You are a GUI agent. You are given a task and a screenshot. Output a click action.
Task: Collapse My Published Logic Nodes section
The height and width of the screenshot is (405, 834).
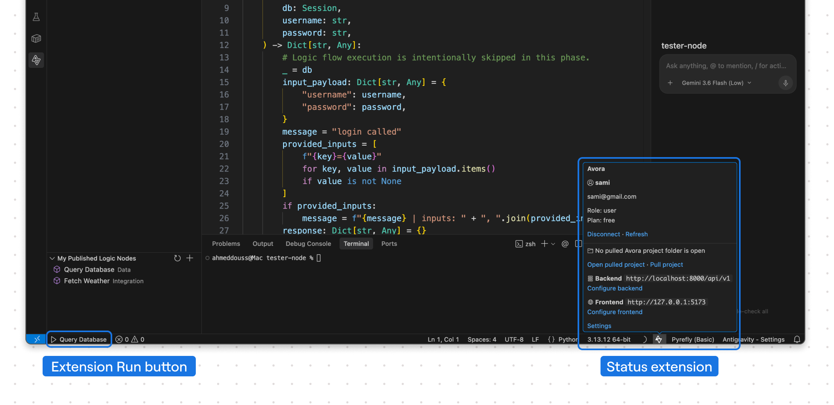[x=52, y=258]
